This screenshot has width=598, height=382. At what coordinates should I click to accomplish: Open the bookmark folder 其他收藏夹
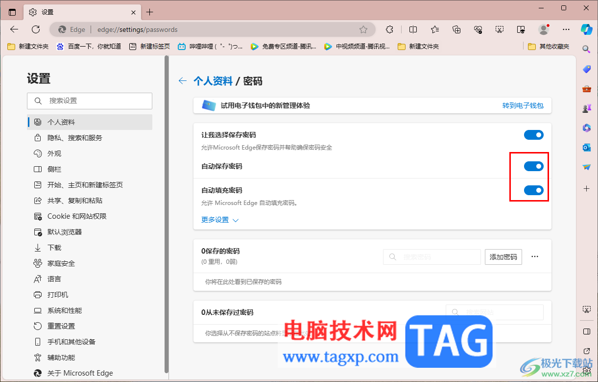coord(549,46)
